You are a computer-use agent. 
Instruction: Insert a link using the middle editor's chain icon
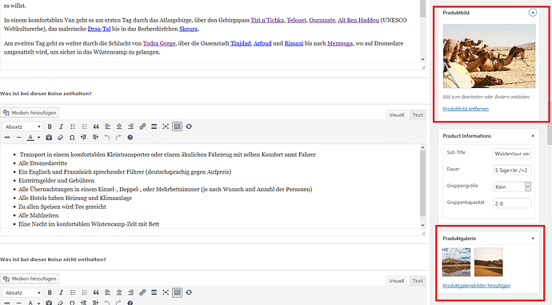[142, 126]
